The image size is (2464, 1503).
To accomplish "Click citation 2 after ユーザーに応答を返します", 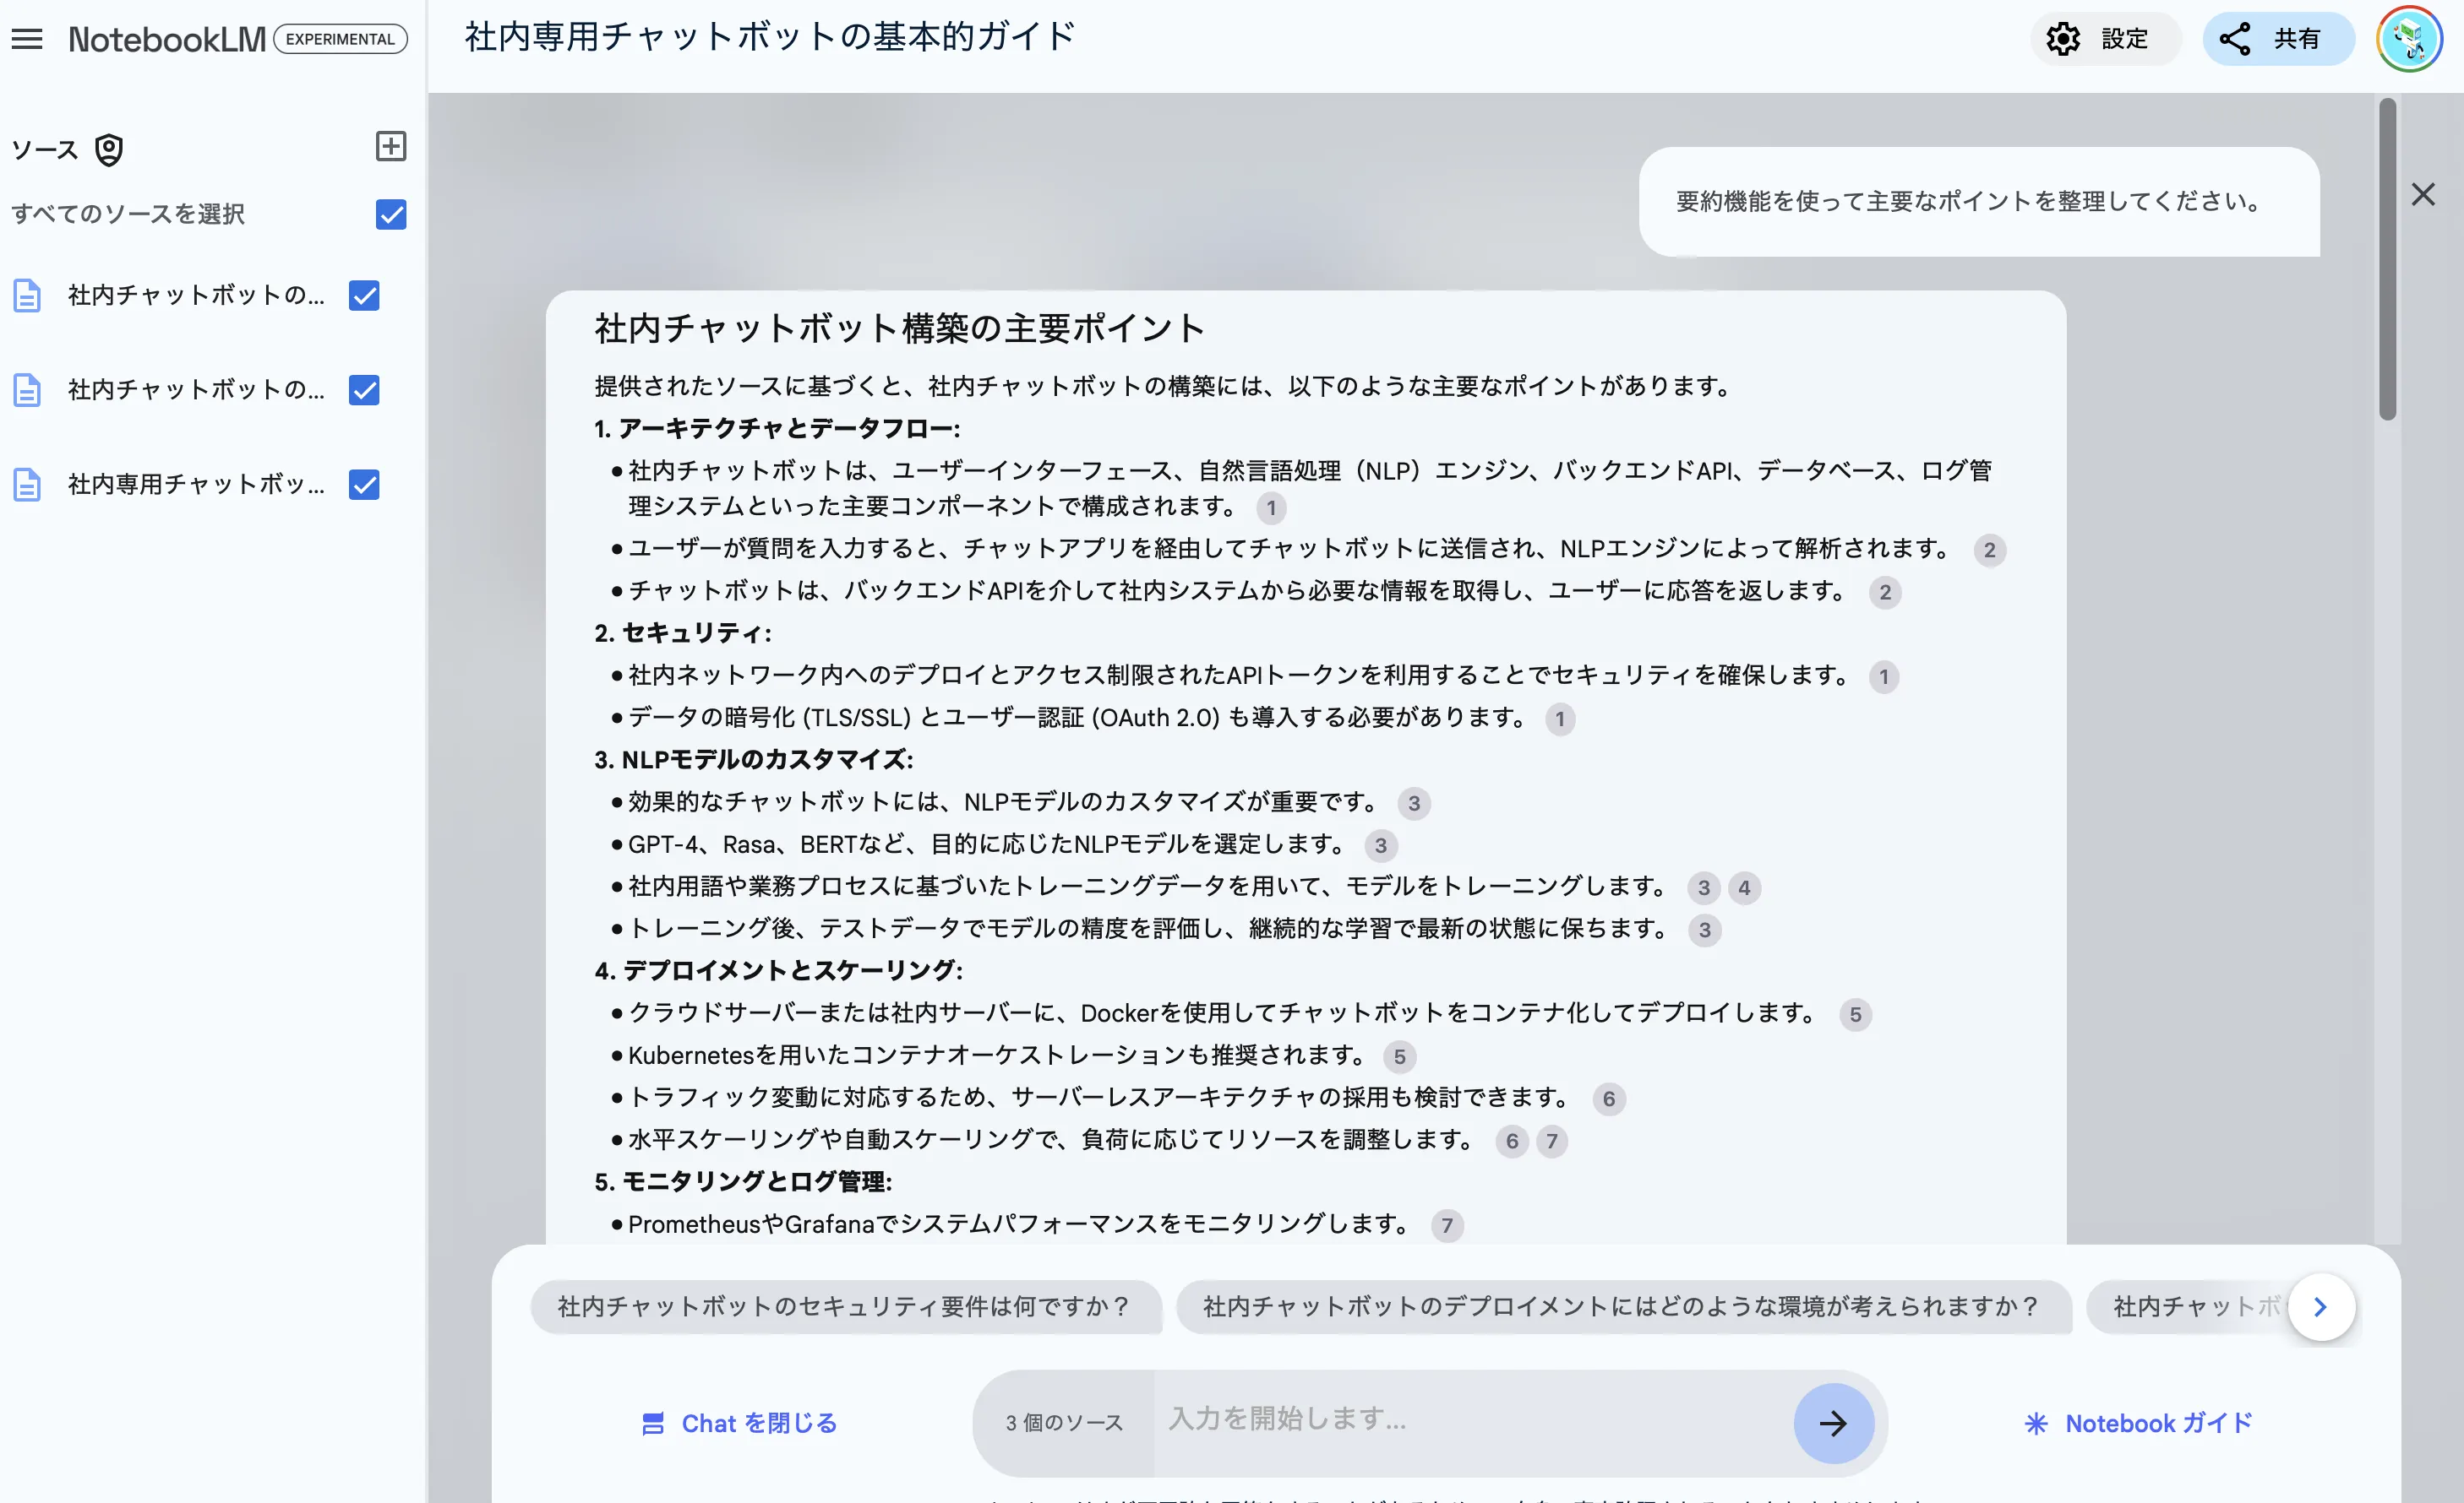I will click(x=1884, y=593).
